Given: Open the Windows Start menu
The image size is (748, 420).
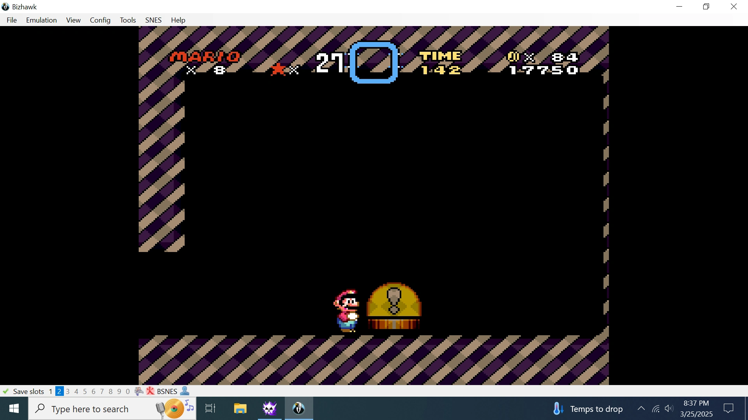Looking at the screenshot, I should point(14,408).
